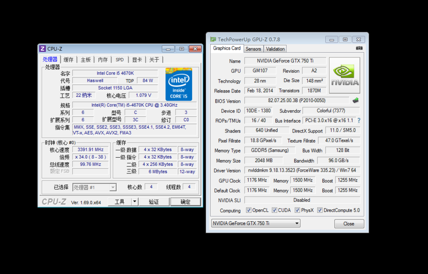Click the CPU-Z title bar app icon
The image size is (428, 274).
42,49
